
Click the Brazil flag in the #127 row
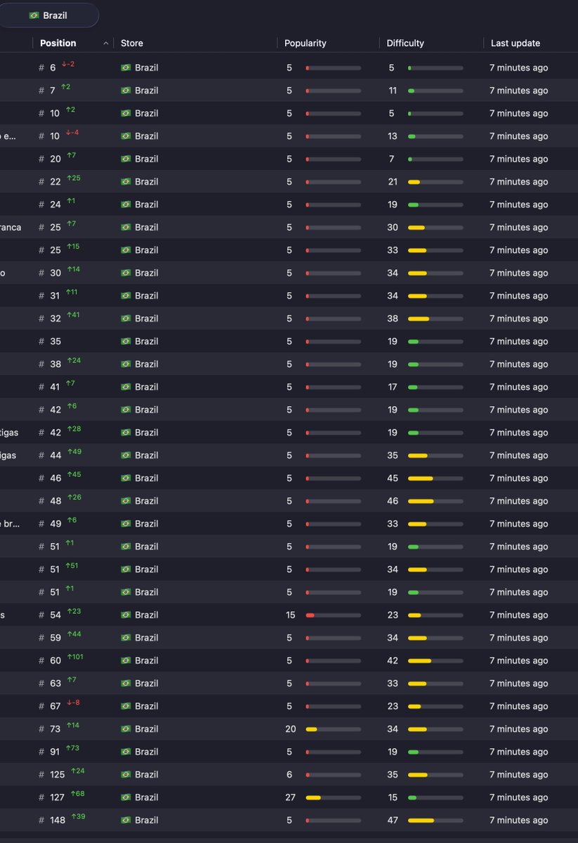pos(126,797)
